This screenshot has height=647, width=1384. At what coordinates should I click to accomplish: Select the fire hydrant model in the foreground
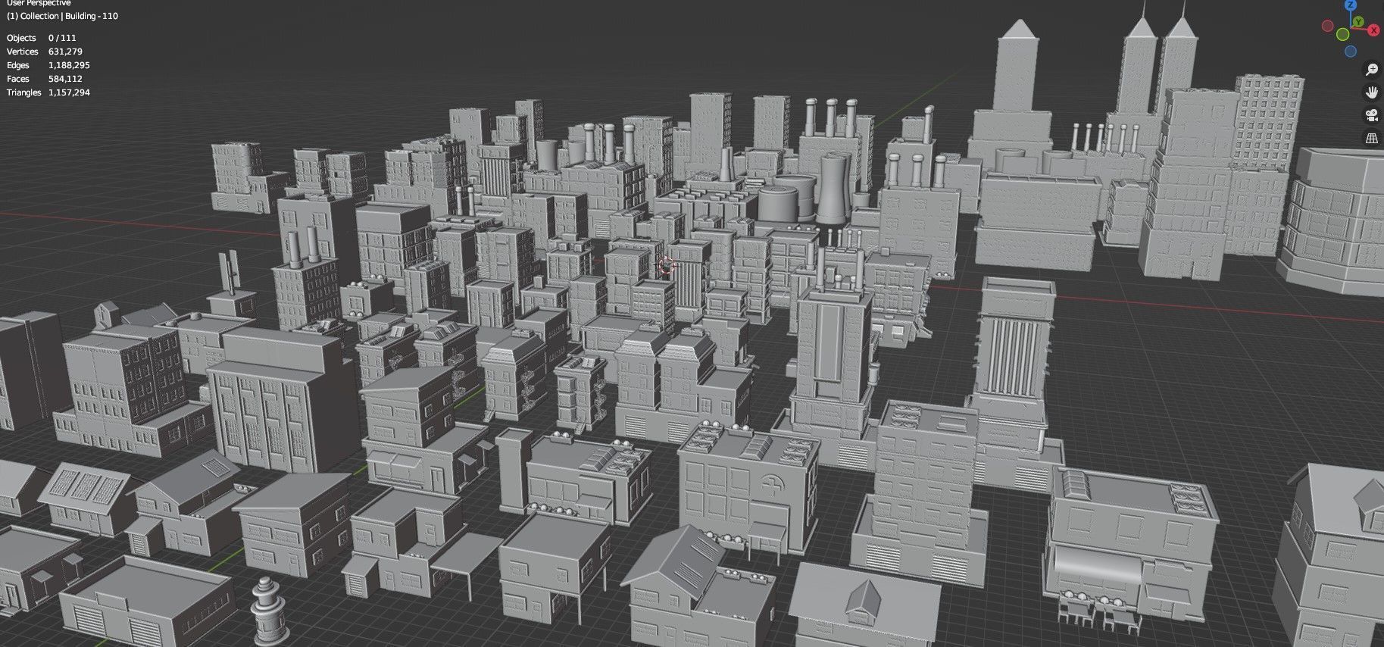point(270,611)
